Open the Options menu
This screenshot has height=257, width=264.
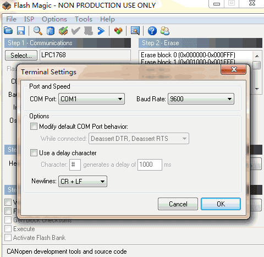click(x=54, y=19)
